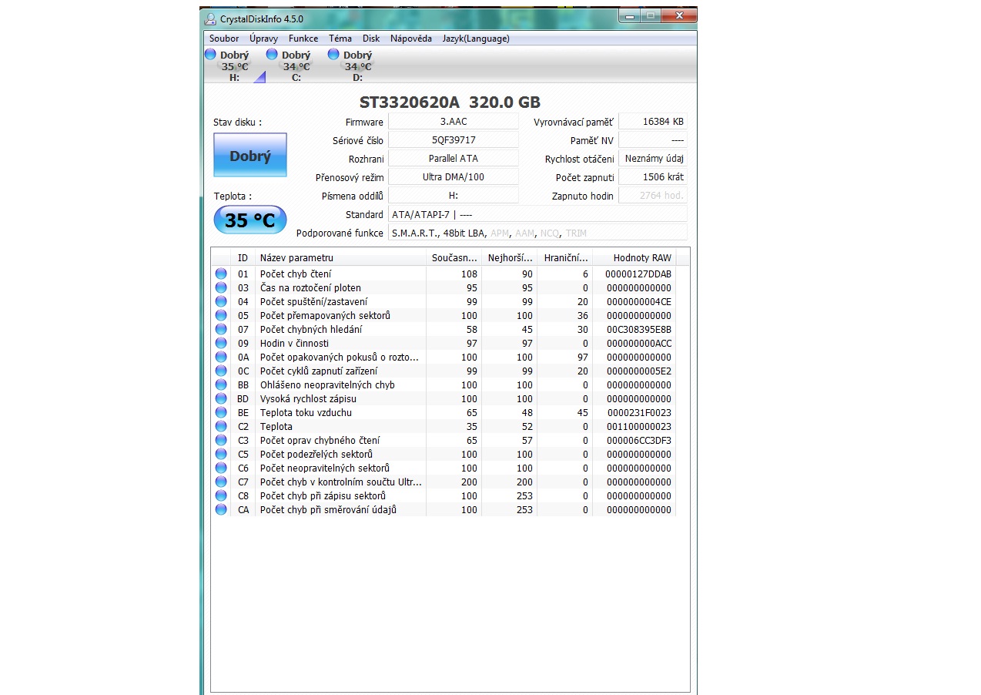Select drive H: in disk selector
Screen dimensions: 981x695
coord(234,65)
